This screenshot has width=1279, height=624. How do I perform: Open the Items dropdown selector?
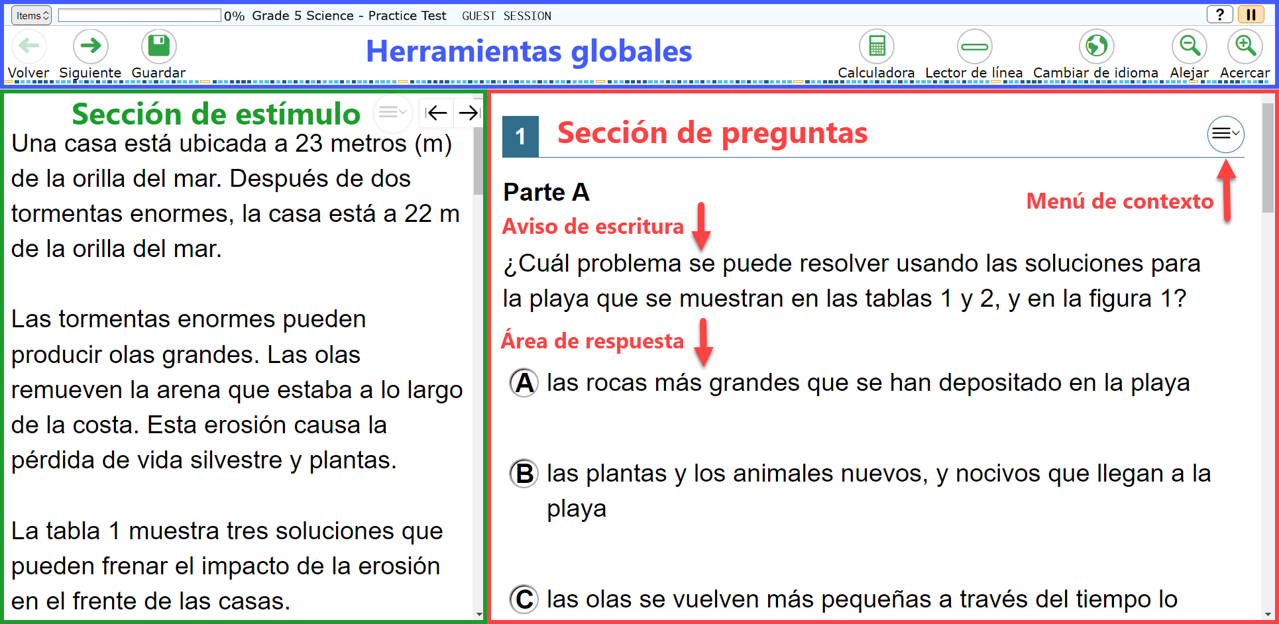(x=32, y=15)
